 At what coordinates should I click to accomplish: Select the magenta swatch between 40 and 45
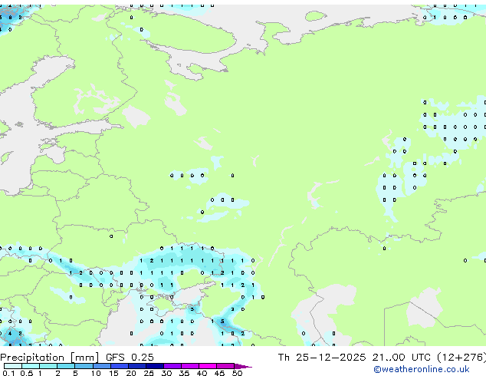click(208, 366)
